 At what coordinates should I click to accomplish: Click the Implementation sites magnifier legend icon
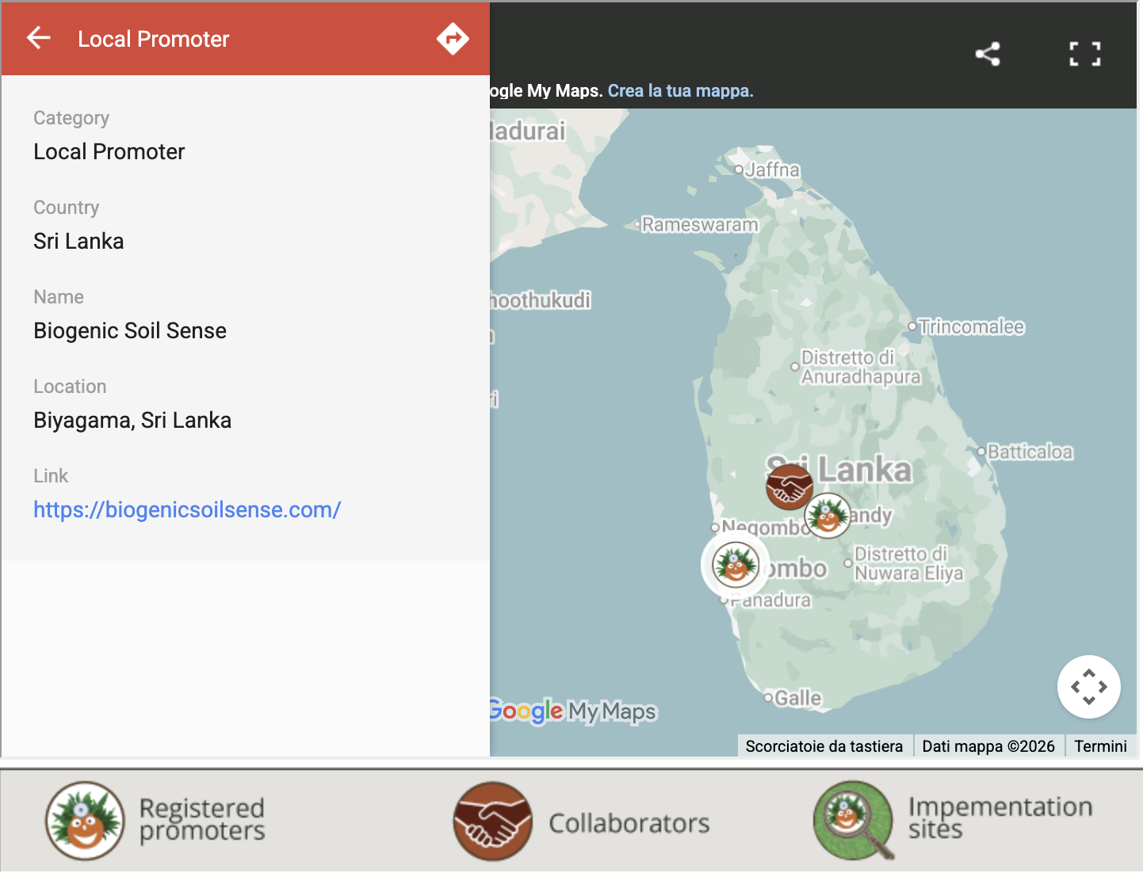(853, 821)
